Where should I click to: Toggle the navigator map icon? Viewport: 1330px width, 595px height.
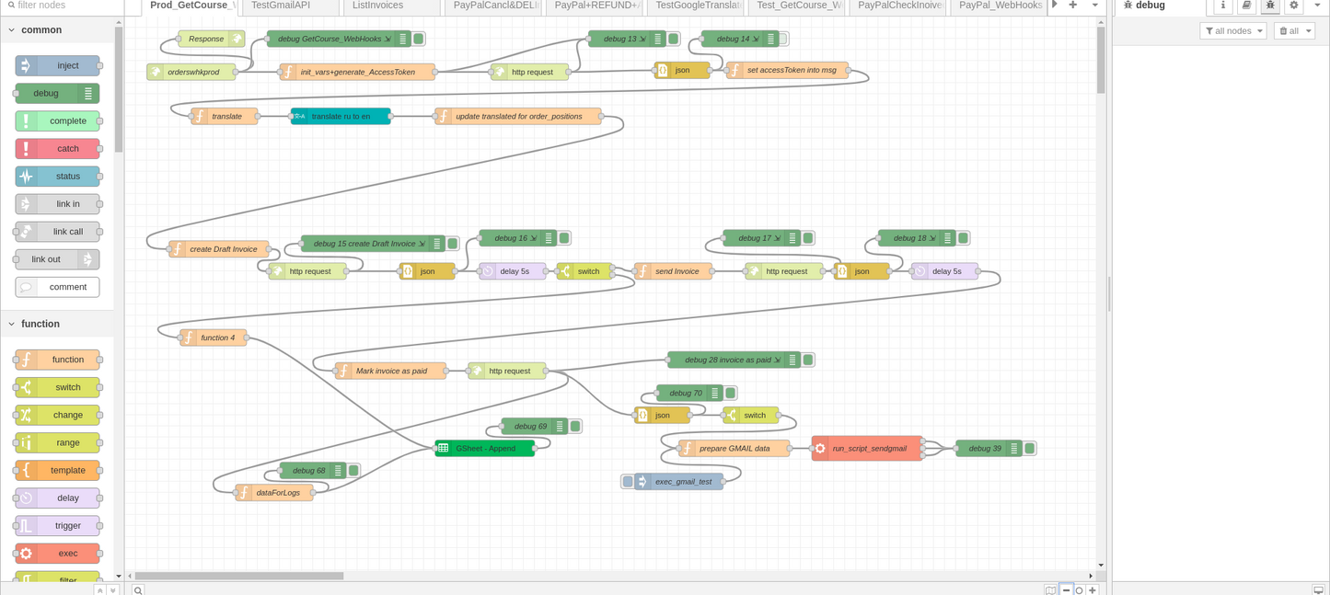(1051, 589)
